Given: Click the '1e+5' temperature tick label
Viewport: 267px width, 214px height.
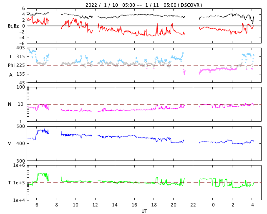Looking at the screenshot, I should pos(19,183).
